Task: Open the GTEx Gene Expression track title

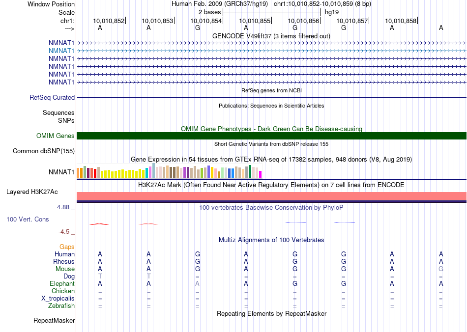Action: click(271, 160)
